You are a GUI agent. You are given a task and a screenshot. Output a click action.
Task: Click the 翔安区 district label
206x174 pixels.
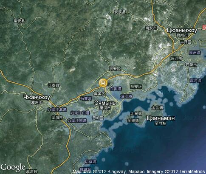tap(136, 87)
